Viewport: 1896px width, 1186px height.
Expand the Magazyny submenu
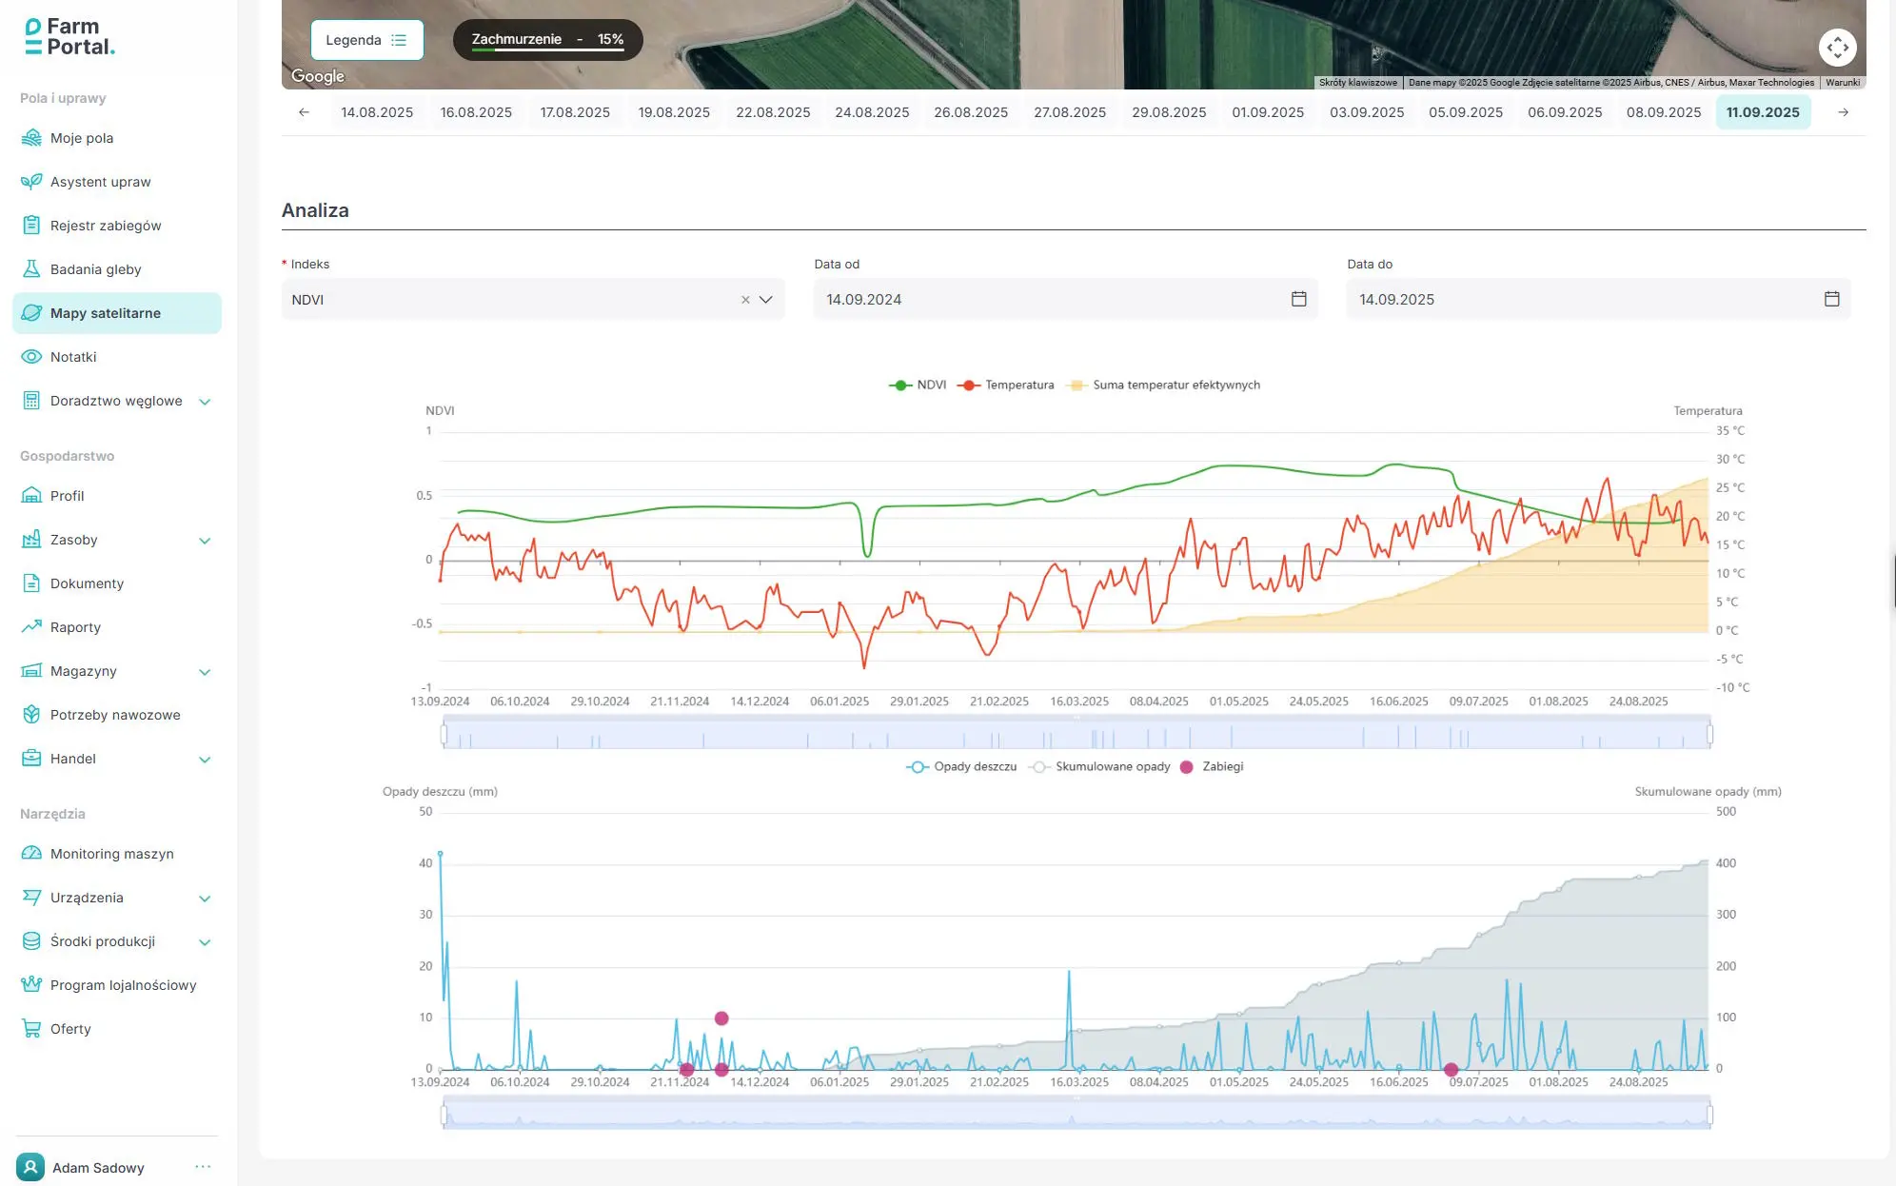tap(205, 672)
